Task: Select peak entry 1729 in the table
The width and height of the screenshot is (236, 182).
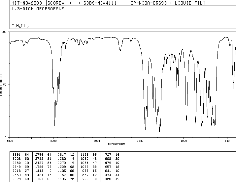Action: (43, 167)
